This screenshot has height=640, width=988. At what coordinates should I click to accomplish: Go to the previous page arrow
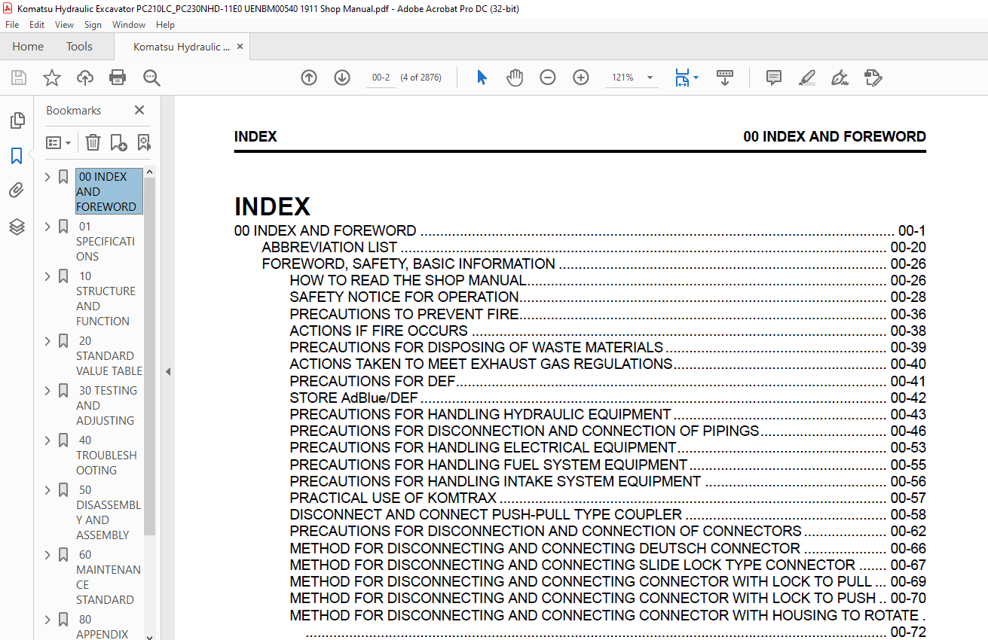click(309, 78)
